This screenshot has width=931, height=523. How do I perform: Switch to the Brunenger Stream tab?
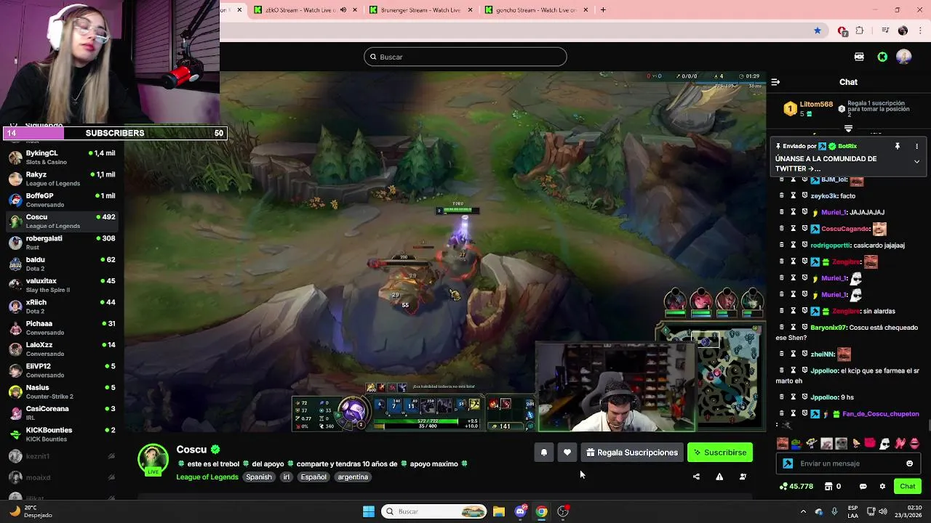[x=420, y=10]
